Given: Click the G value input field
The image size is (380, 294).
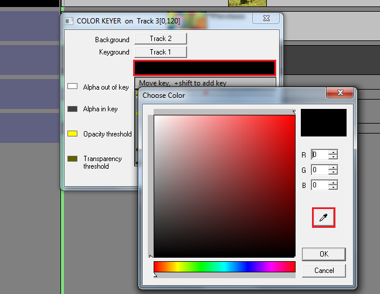Looking at the screenshot, I should pos(320,170).
